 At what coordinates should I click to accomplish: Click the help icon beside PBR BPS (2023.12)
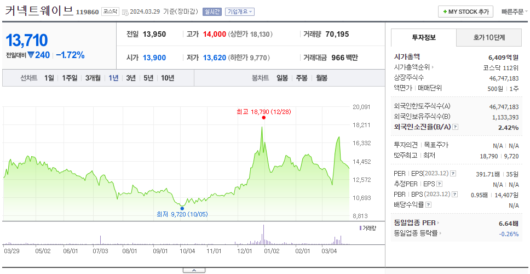click(455, 194)
